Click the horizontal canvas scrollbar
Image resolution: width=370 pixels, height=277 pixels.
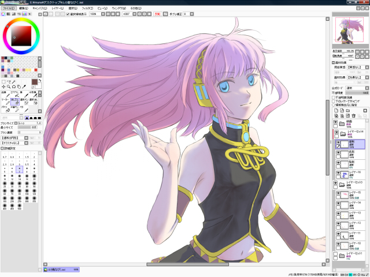coord(187,264)
